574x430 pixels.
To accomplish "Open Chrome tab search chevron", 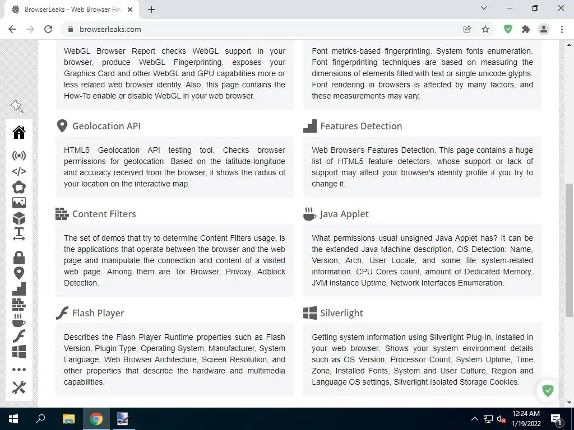I will pos(484,8).
